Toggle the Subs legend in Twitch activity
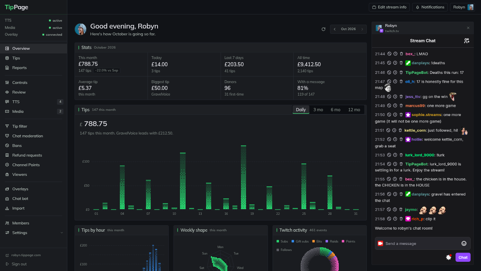 [282, 242]
